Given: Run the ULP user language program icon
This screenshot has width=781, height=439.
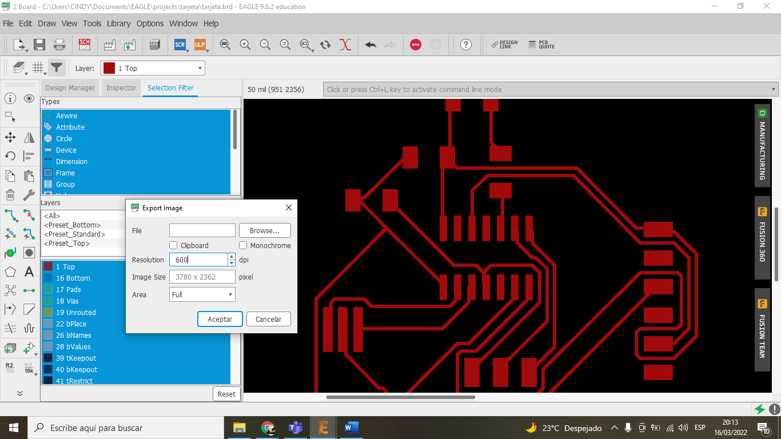Looking at the screenshot, I should click(x=200, y=45).
